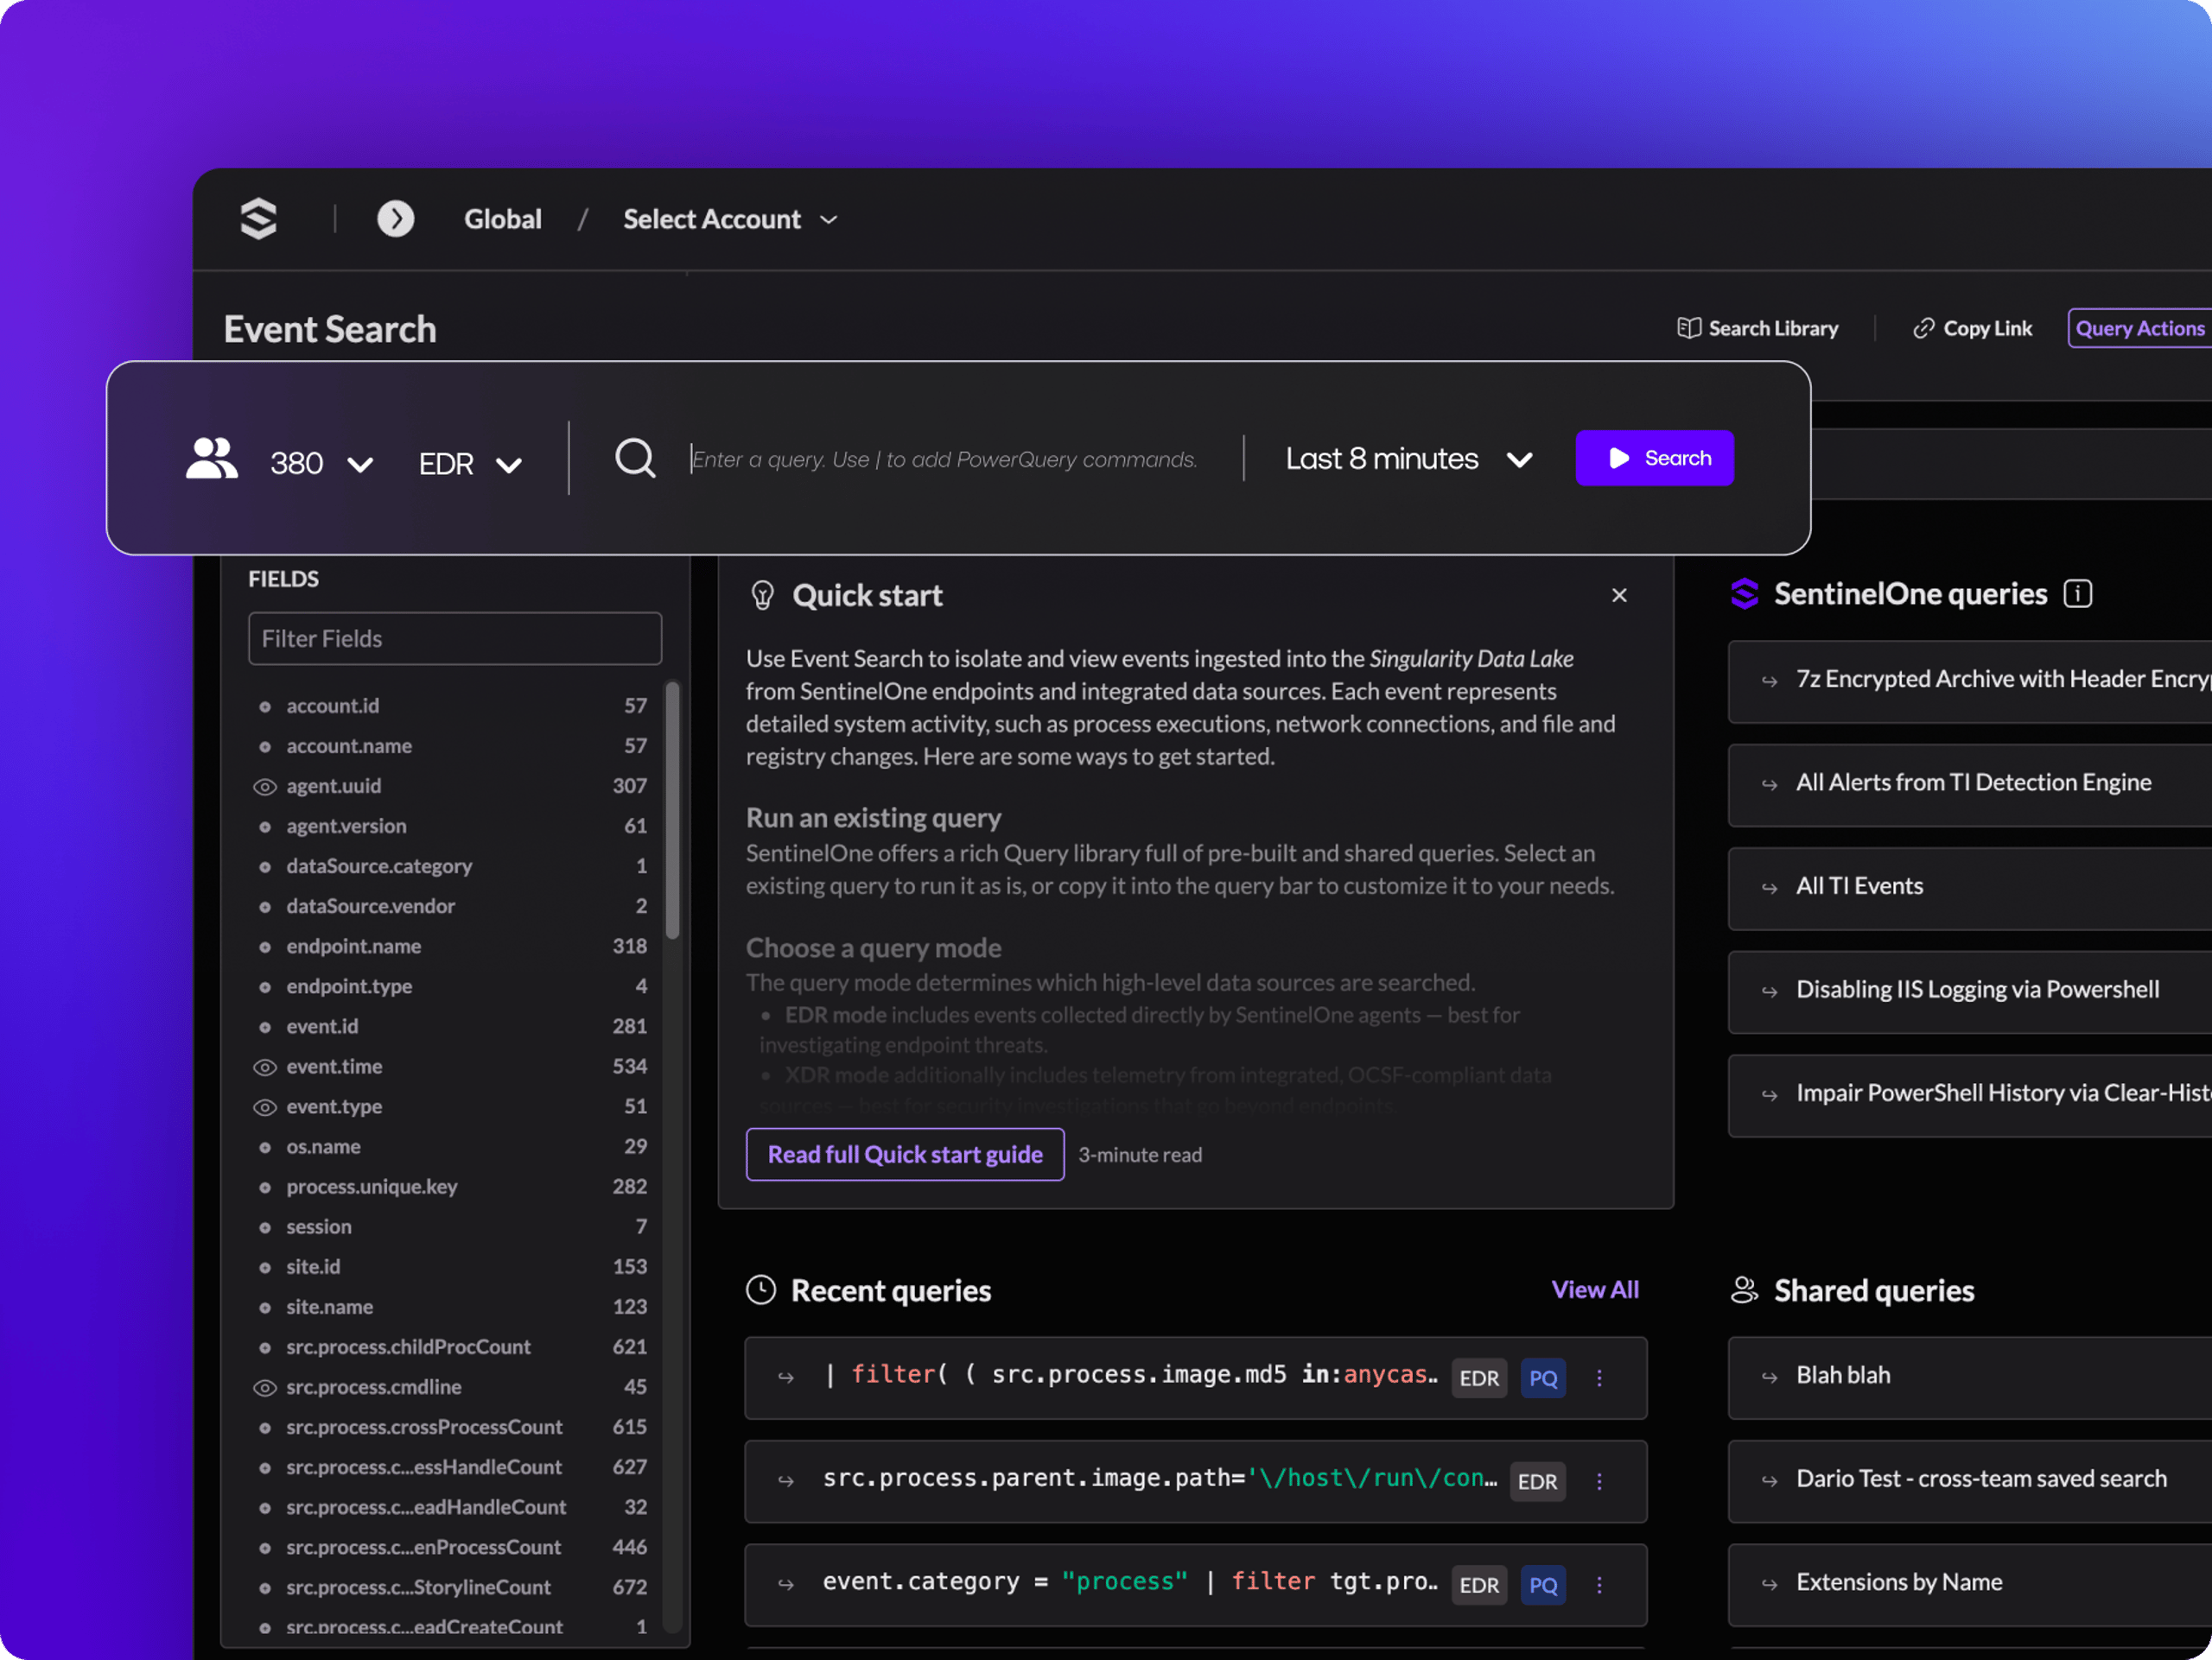Open the Last 8 minutes time range dropdown
Screen dimensions: 2212x1660
click(1409, 459)
